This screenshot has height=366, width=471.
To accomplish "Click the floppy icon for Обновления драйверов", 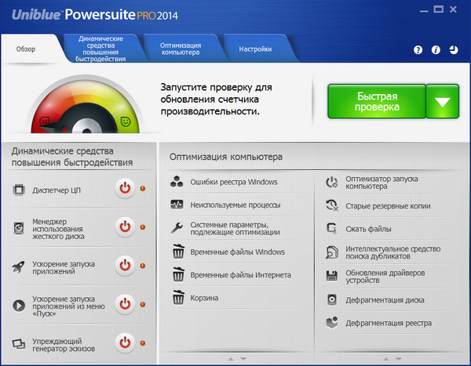I will click(x=331, y=276).
